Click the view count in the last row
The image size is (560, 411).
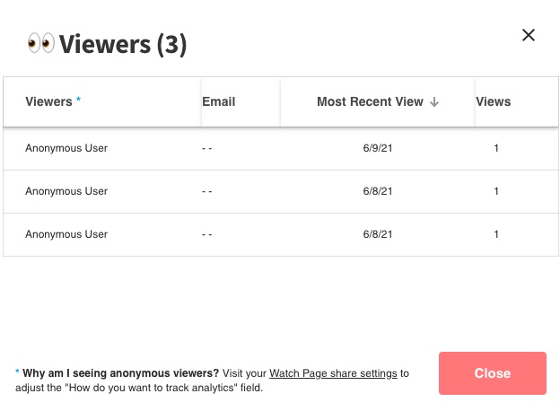(496, 234)
